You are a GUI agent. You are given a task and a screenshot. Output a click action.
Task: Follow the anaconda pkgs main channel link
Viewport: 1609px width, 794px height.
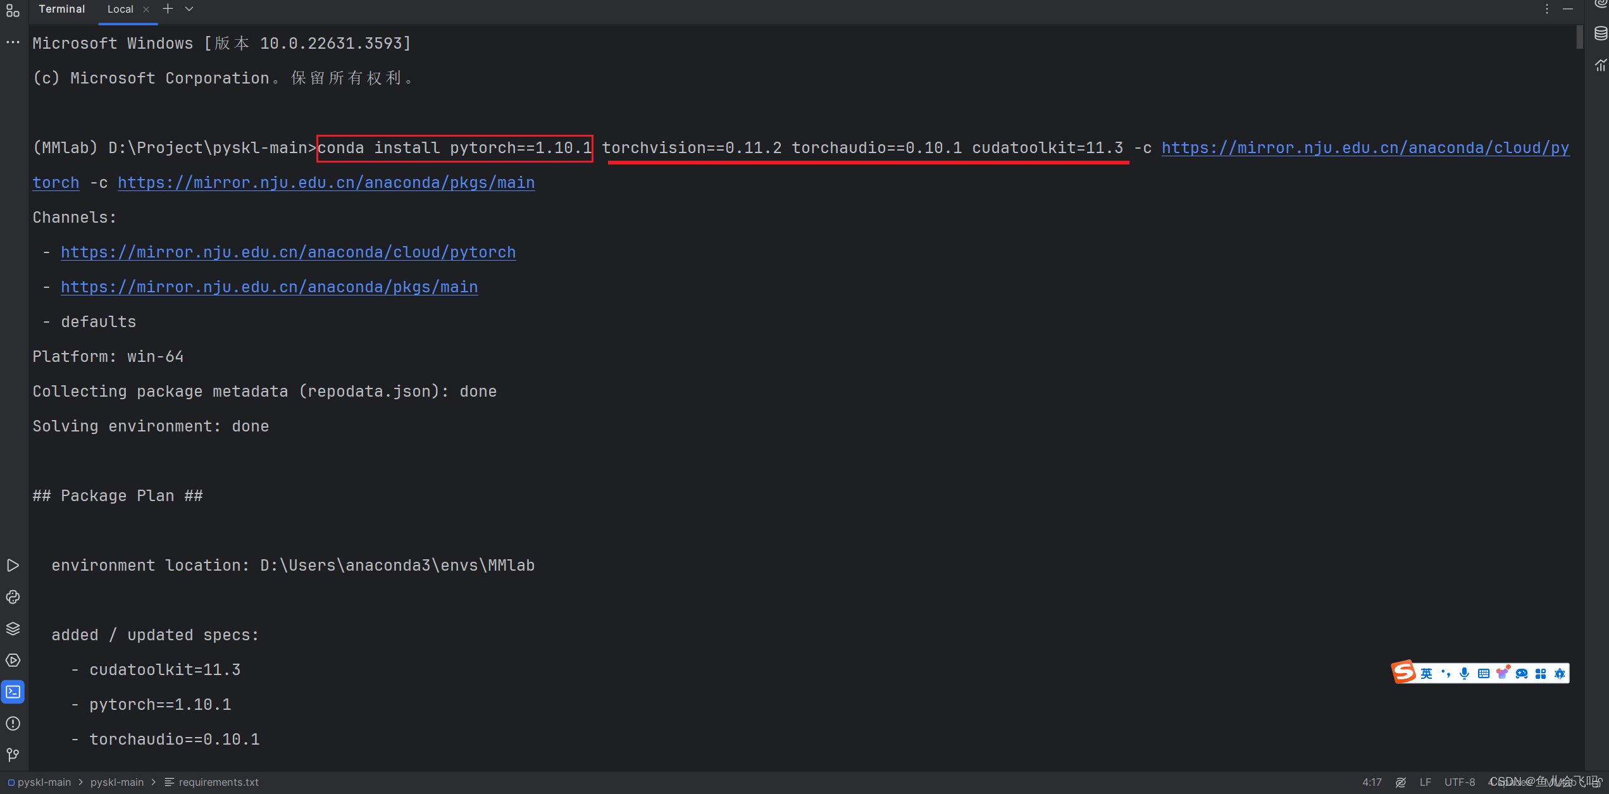[269, 287]
